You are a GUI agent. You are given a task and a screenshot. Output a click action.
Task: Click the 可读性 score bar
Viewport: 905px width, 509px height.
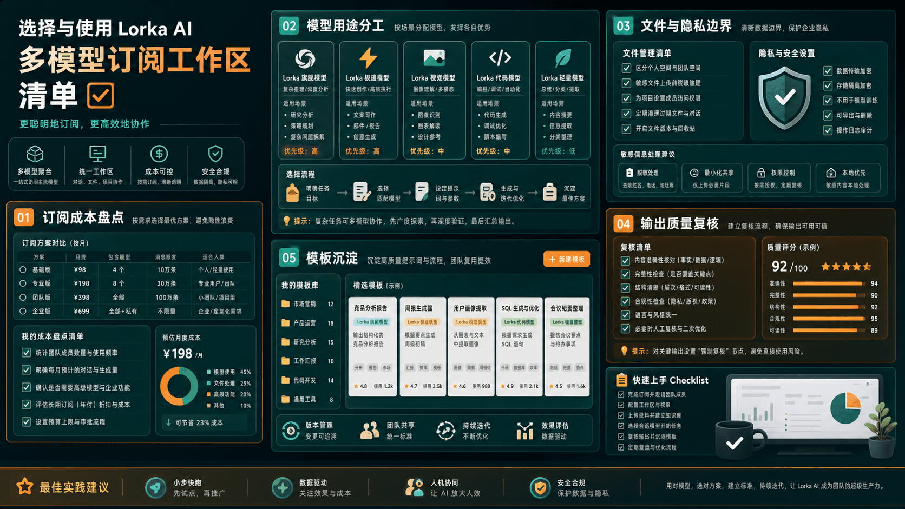click(829, 330)
